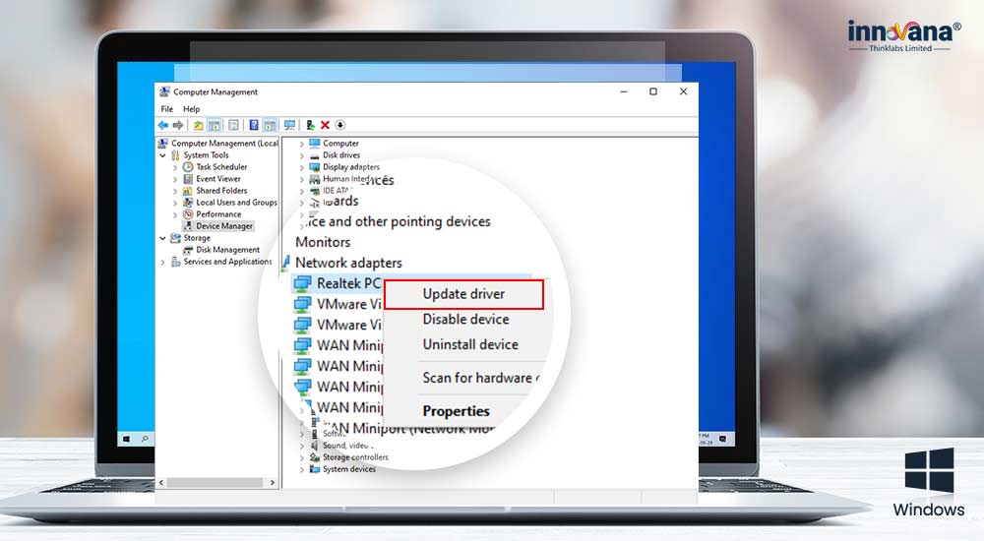Open Properties from the context menu
984x541 pixels.
tap(456, 411)
